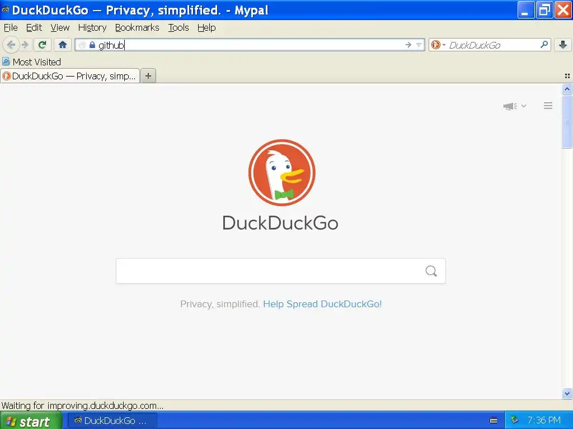
Task: Click the vertical scrollbar thumb
Action: tap(567, 121)
